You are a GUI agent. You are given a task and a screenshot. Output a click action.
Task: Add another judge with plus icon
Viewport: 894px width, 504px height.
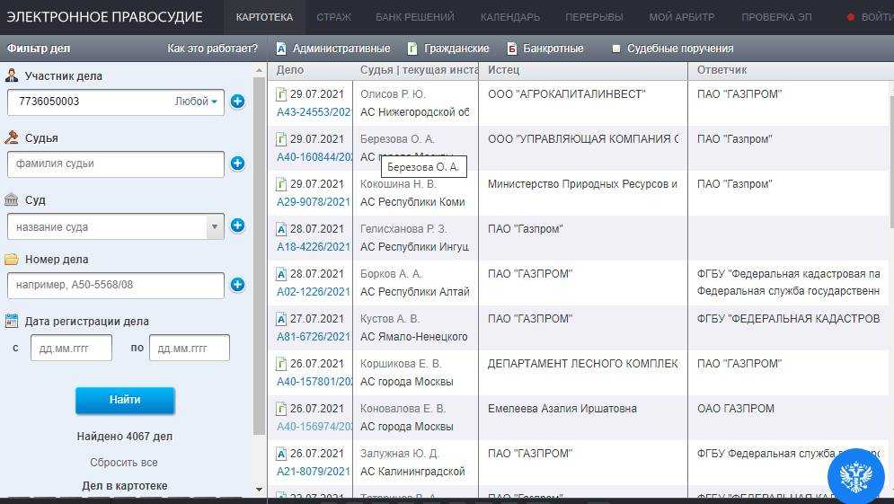pos(238,164)
